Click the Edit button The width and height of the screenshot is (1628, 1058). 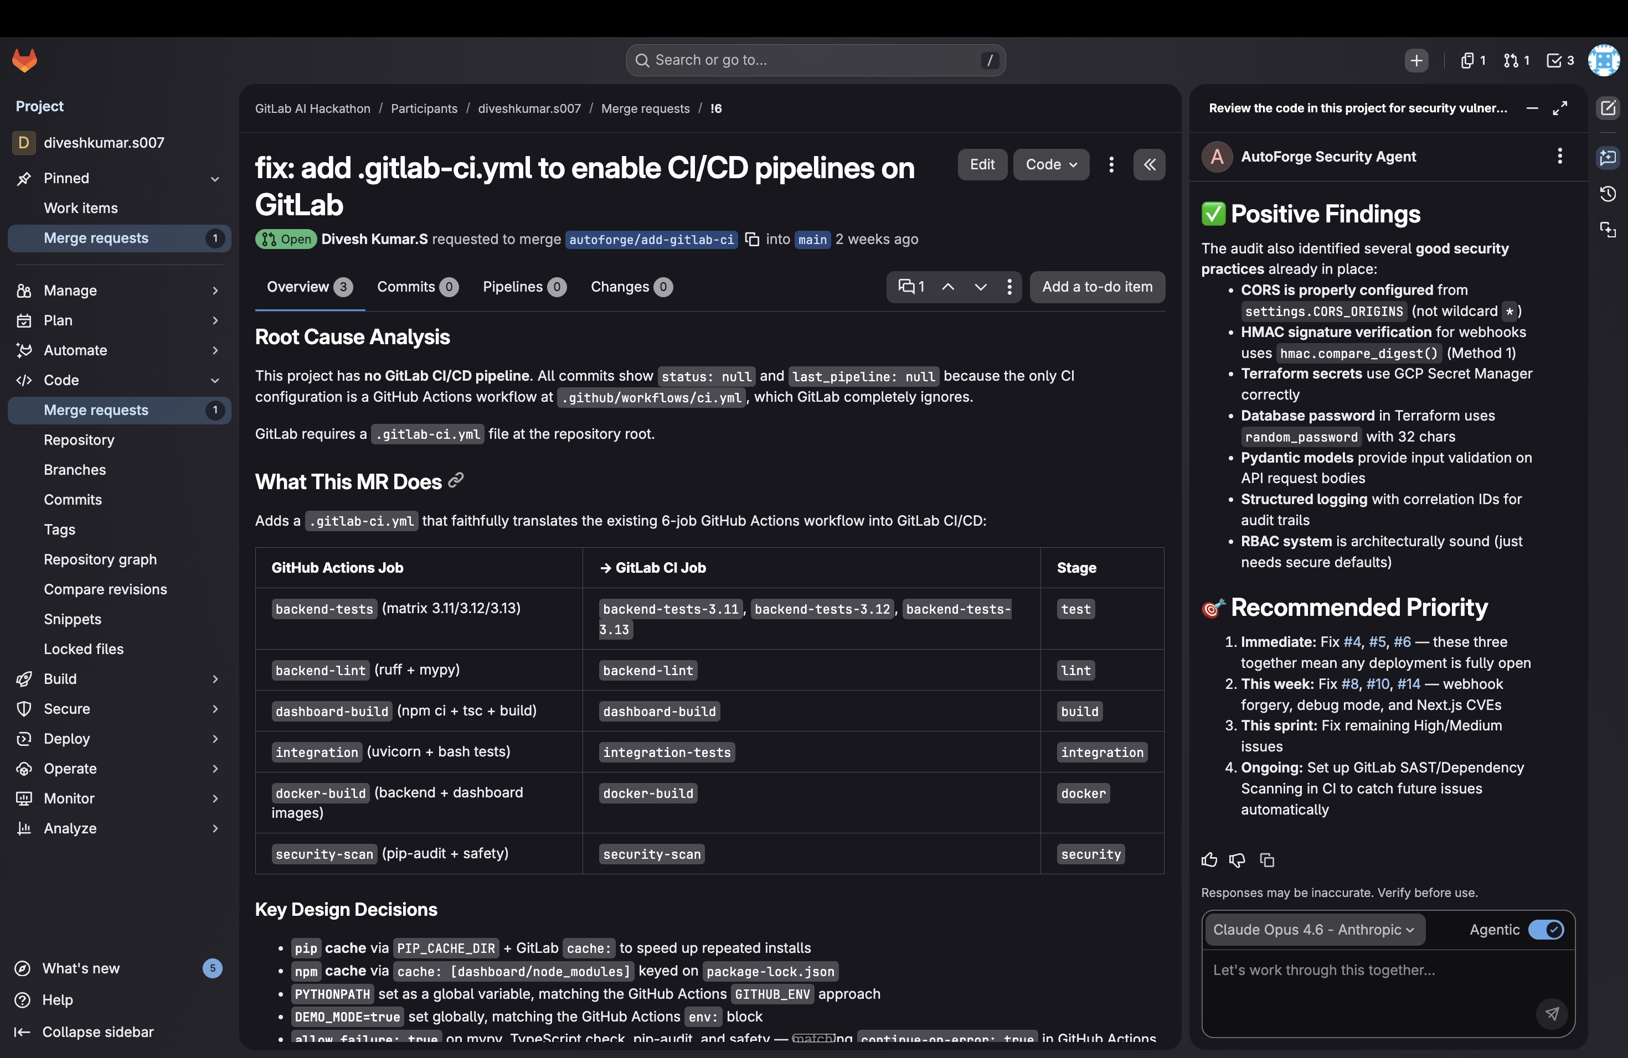tap(982, 165)
